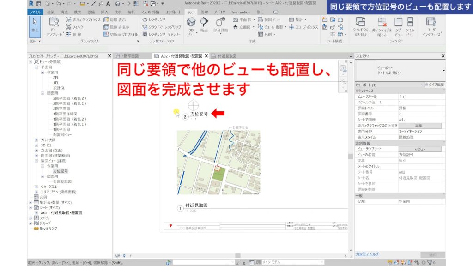Select the 3D ビュー tool on the ribbon
The height and width of the screenshot is (266, 473).
(x=191, y=24)
